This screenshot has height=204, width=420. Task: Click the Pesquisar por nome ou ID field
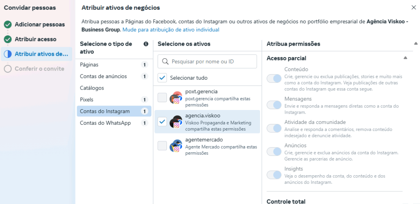(207, 62)
